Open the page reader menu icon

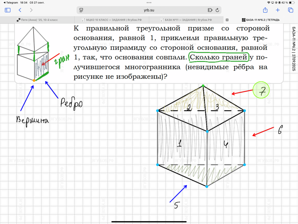(81, 10)
